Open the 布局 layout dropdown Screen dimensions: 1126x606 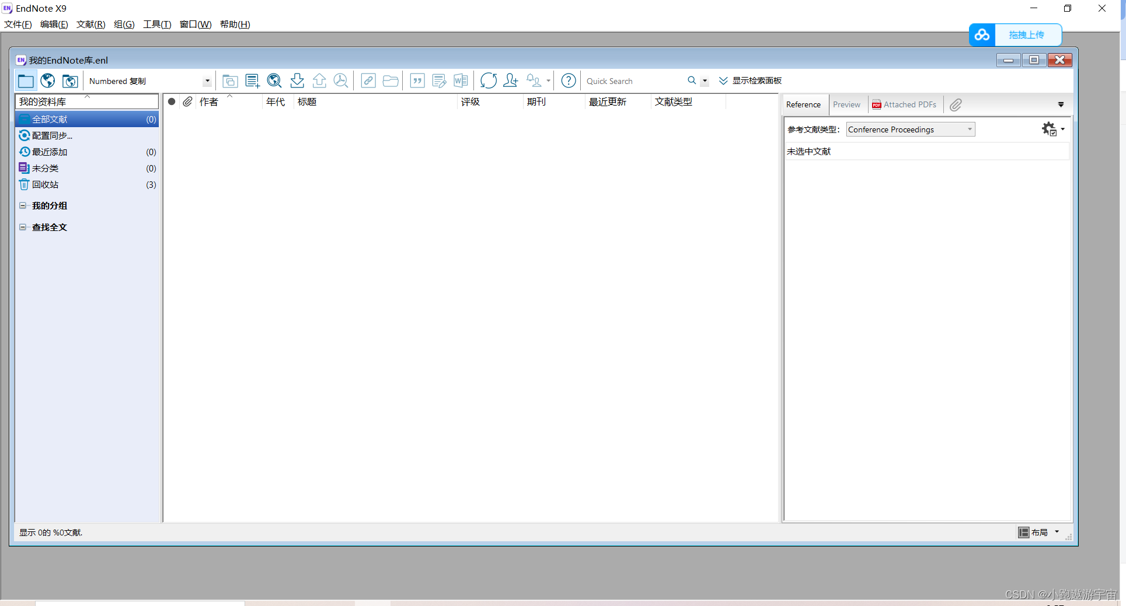click(x=1039, y=532)
